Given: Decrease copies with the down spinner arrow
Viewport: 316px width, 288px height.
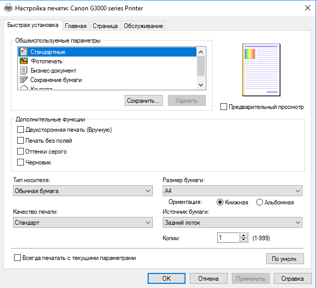Looking at the screenshot, I should (244, 240).
